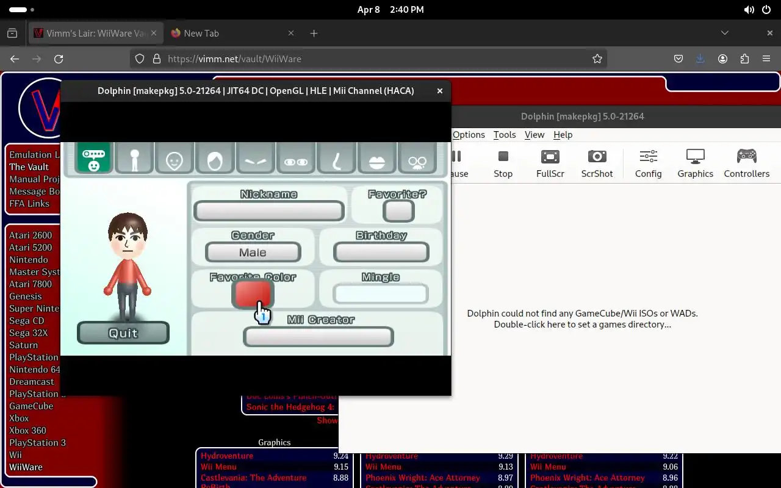Screen dimensions: 781x488
Task: Open the View menu in Dolphin
Action: tap(534, 135)
